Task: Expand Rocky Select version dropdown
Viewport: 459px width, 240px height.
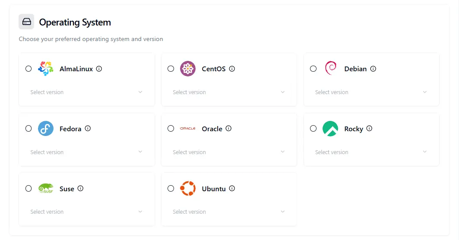Action: tap(371, 152)
